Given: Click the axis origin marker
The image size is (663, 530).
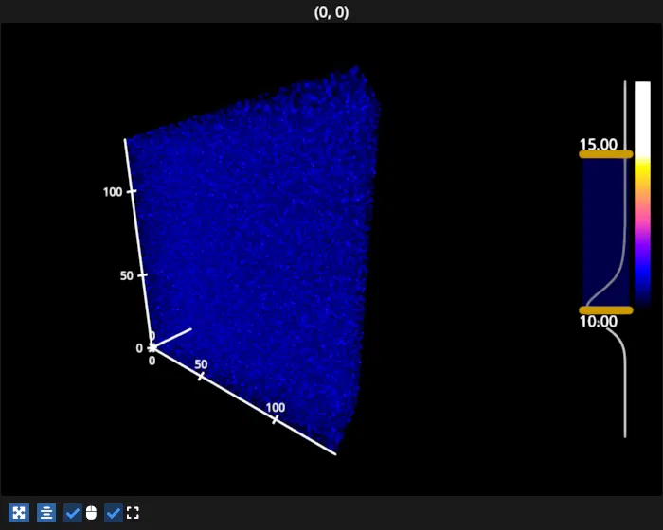Looking at the screenshot, I should (x=152, y=348).
